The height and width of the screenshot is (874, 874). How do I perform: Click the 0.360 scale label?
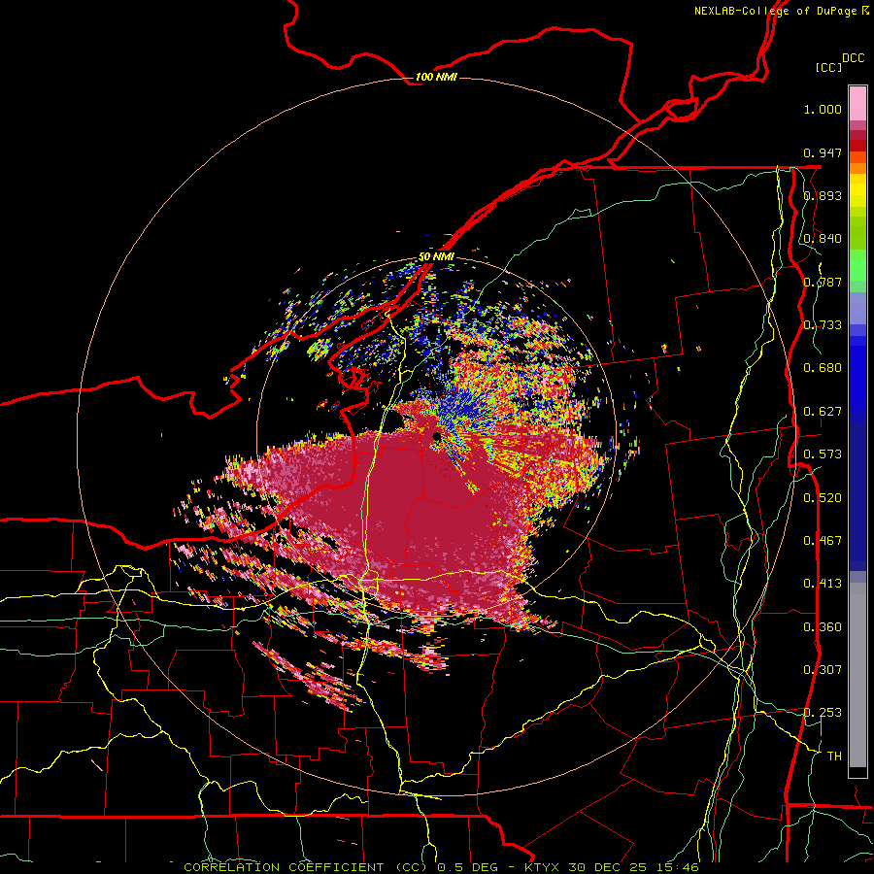[823, 627]
